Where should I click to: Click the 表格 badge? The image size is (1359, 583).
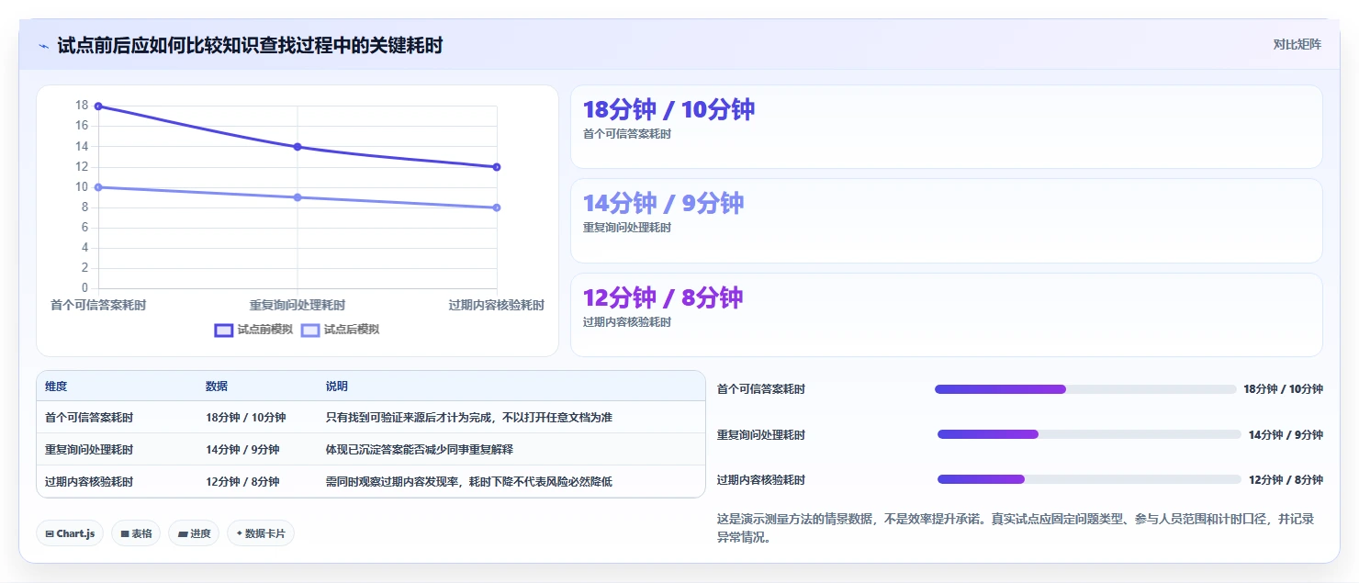point(136,533)
